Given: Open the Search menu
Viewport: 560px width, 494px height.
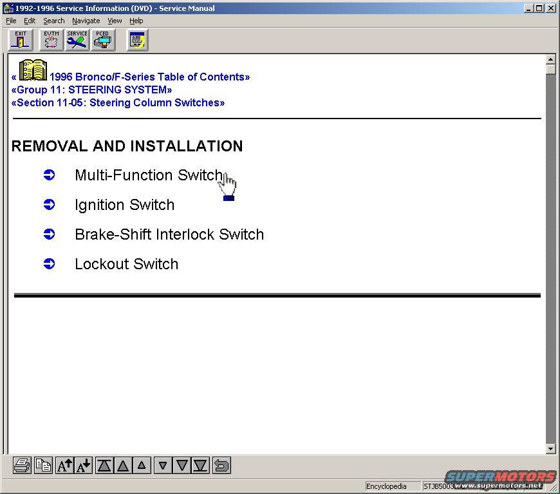Looking at the screenshot, I should (53, 21).
